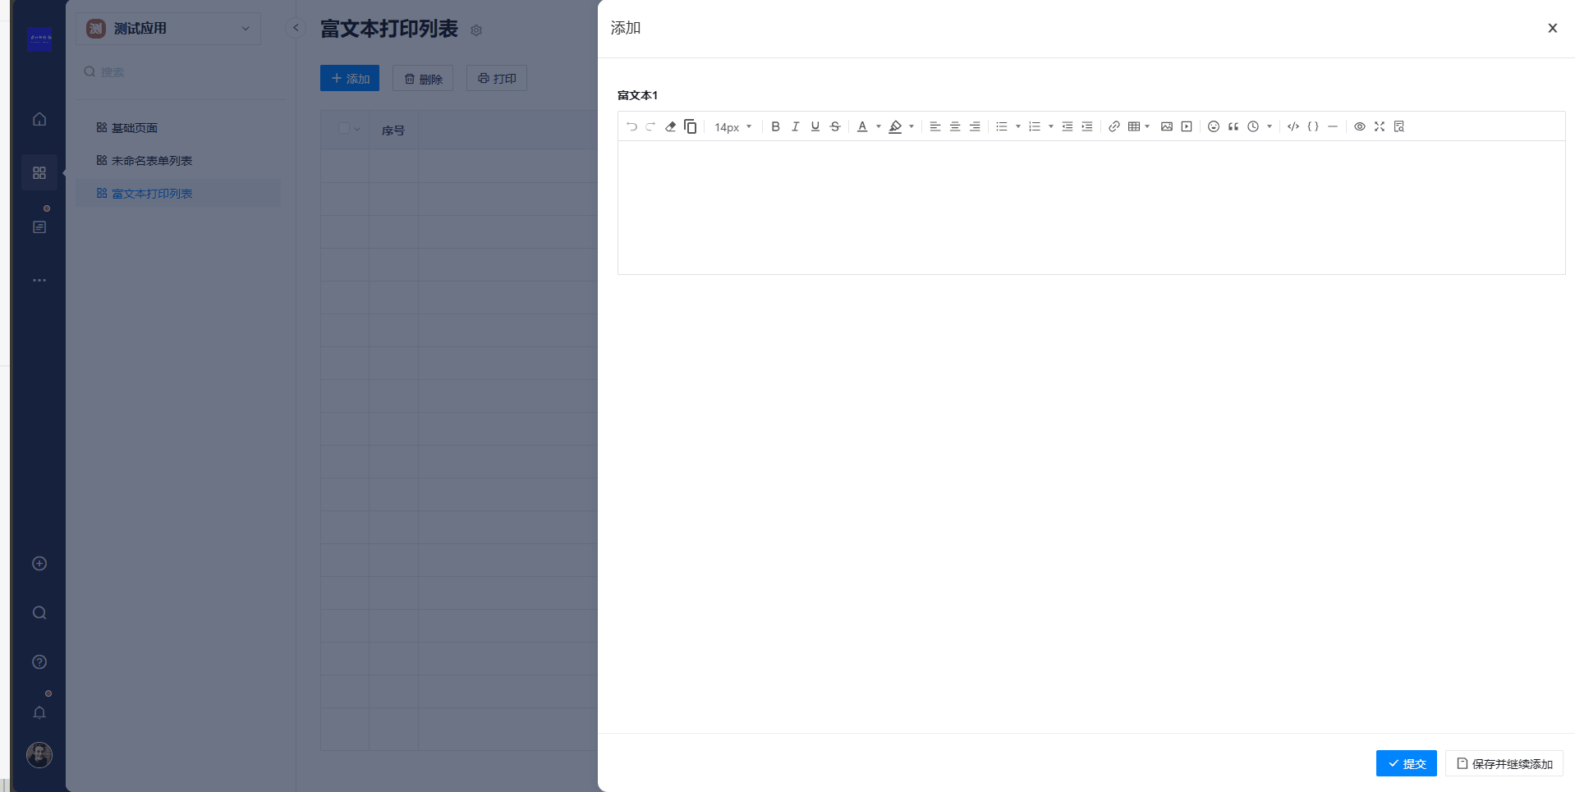
Task: Click the 提交 submit button
Action: pyautogui.click(x=1406, y=763)
